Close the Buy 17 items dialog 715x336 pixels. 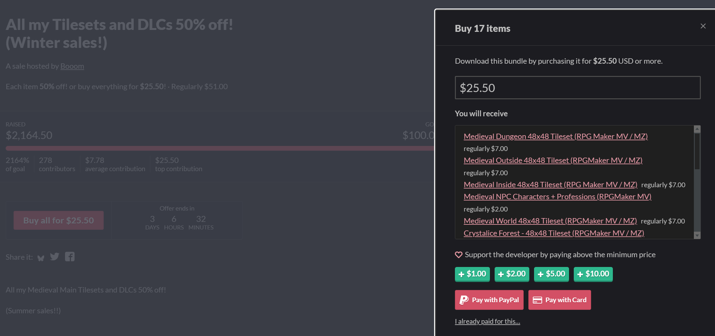[703, 26]
